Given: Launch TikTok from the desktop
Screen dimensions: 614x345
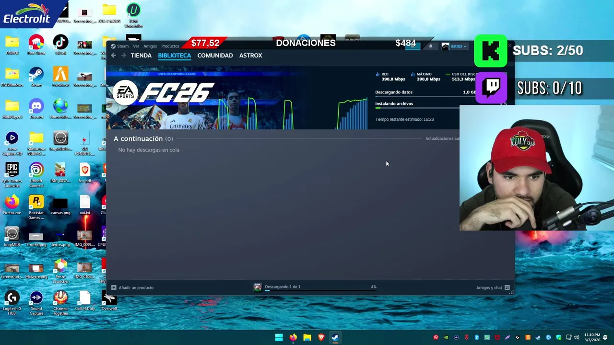Looking at the screenshot, I should coord(60,45).
